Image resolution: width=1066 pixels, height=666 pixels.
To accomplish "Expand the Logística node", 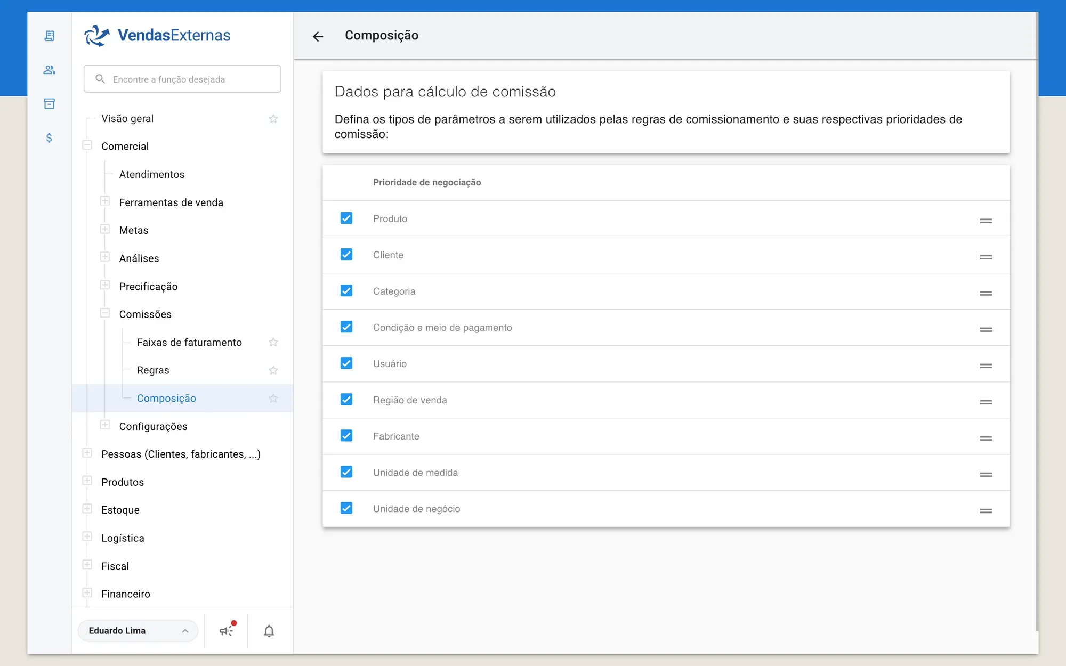I will (87, 537).
